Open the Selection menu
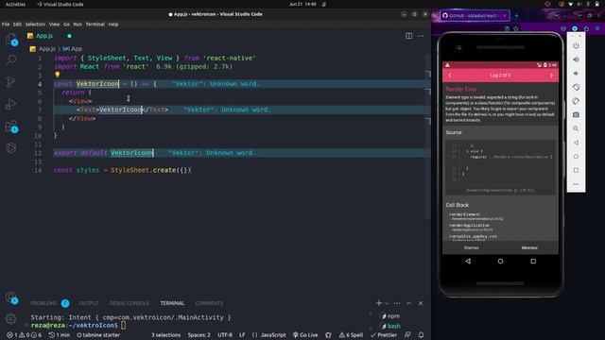The height and width of the screenshot is (340, 605). (35, 25)
